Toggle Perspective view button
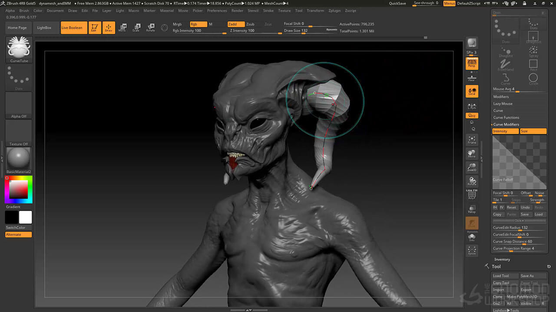 [x=472, y=64]
